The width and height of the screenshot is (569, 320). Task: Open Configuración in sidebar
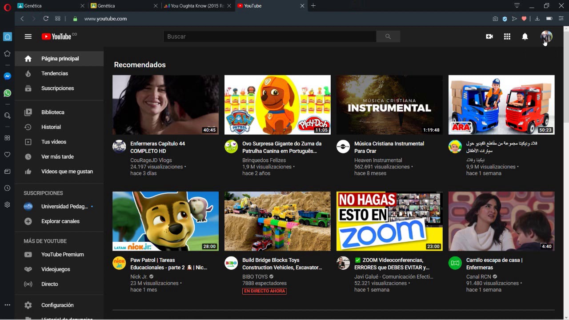(59, 305)
